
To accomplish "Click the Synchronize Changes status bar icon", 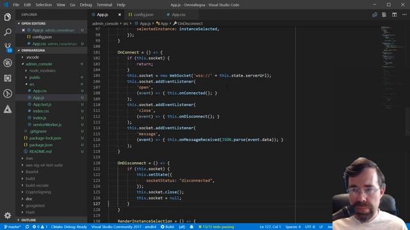I will click(27, 227).
